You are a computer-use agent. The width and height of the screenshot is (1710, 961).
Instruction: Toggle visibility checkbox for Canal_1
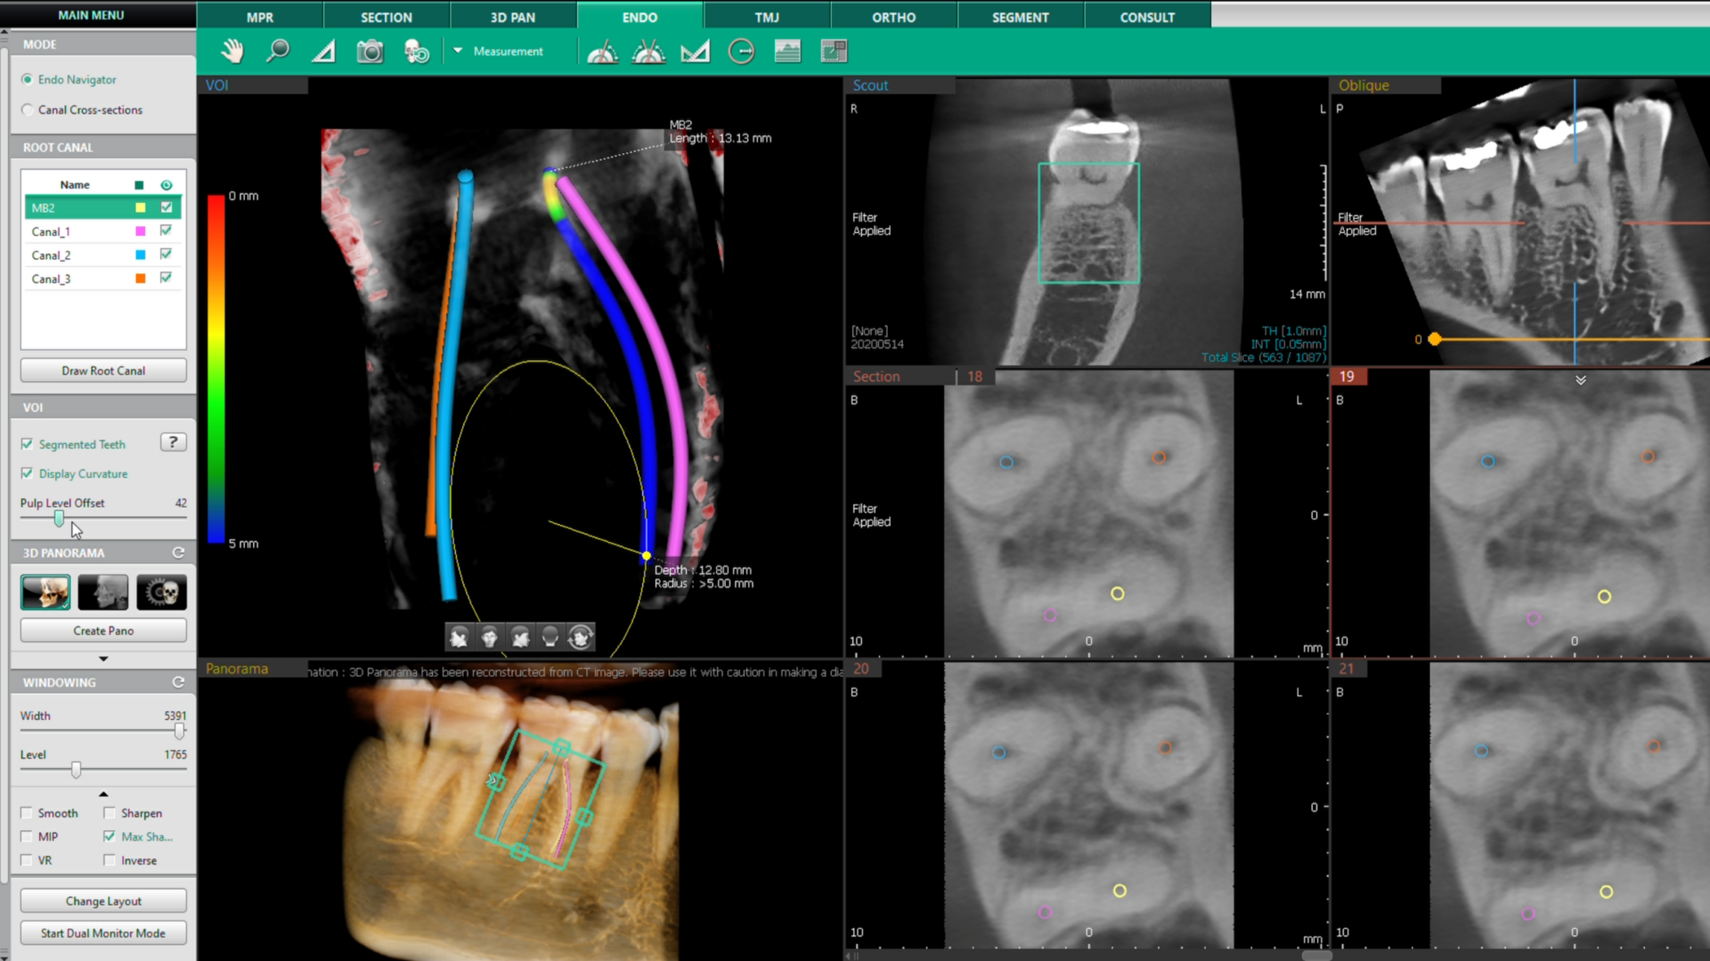pyautogui.click(x=167, y=230)
